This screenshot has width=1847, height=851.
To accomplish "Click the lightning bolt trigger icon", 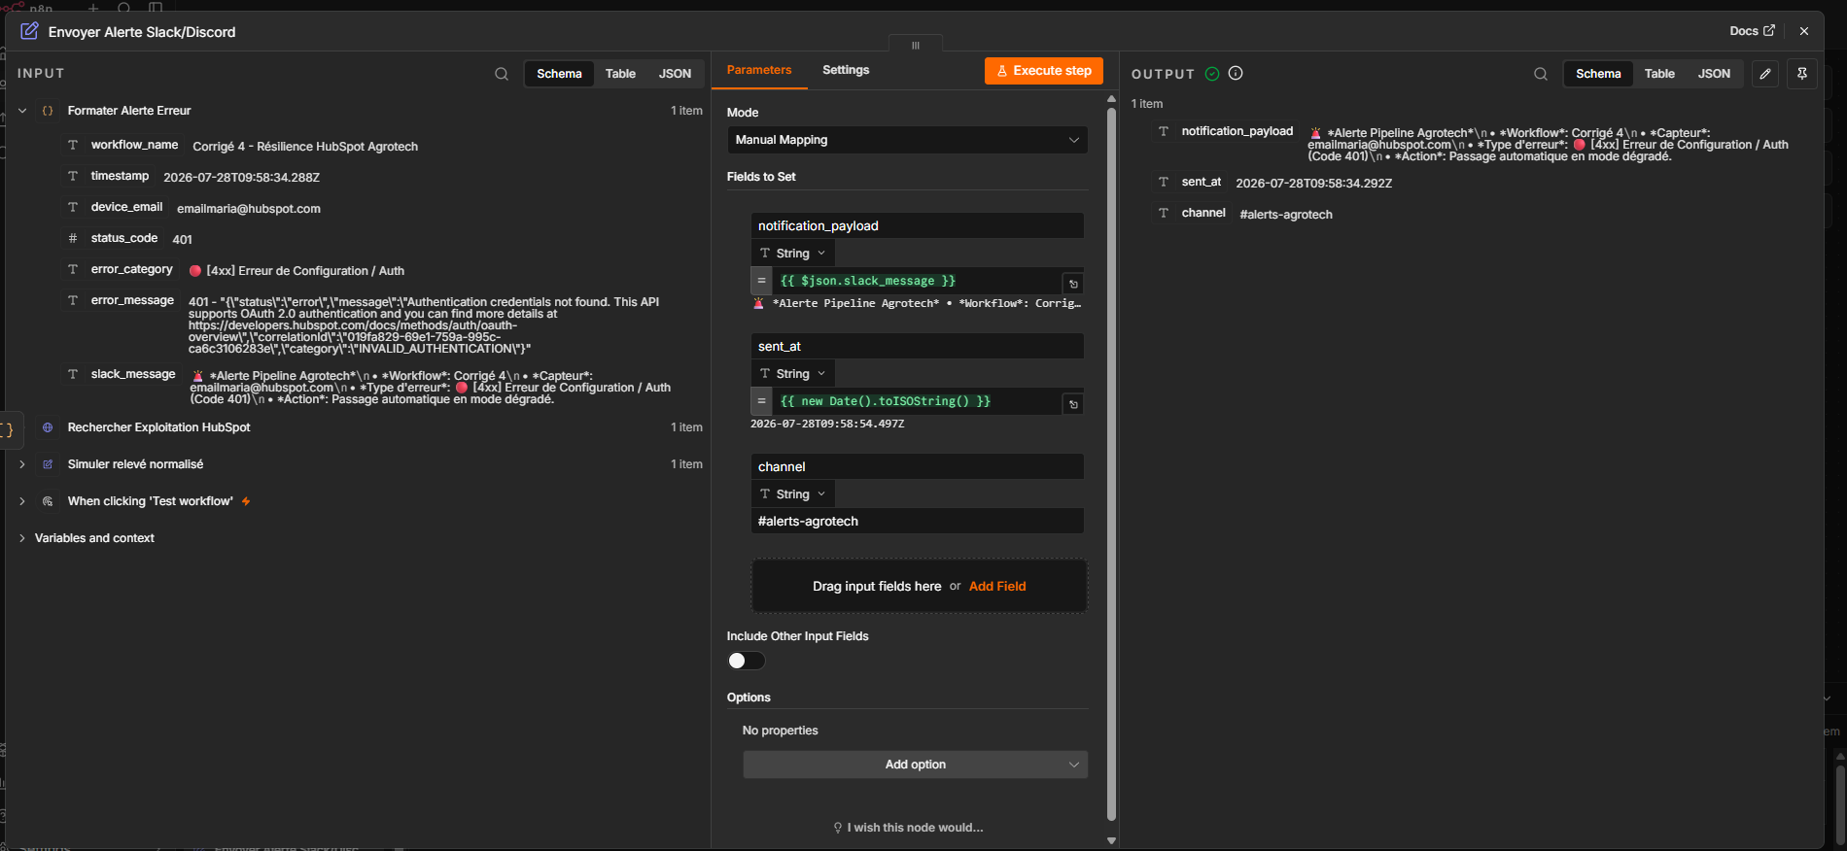I will (246, 501).
